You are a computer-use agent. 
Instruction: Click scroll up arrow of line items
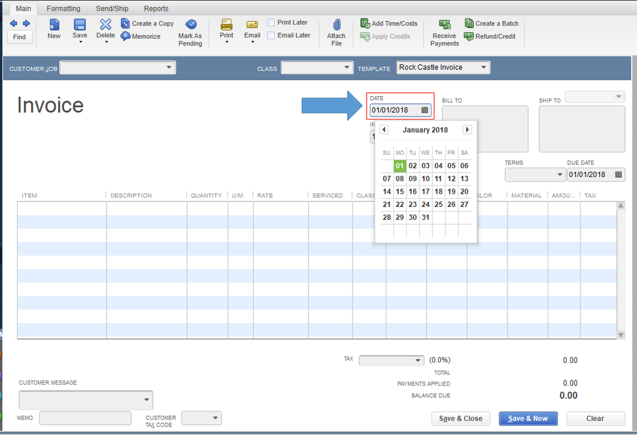pyautogui.click(x=621, y=206)
